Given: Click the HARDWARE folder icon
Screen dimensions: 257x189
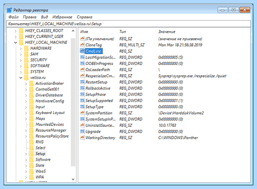Looking at the screenshot, I should [x=26, y=48].
